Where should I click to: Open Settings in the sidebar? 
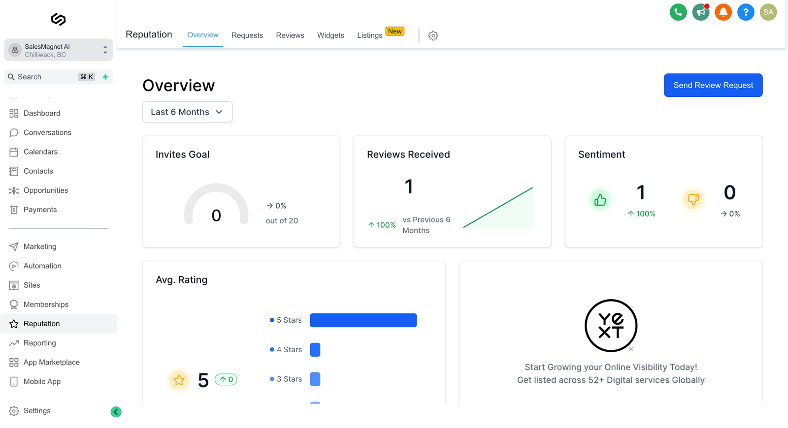pyautogui.click(x=37, y=411)
